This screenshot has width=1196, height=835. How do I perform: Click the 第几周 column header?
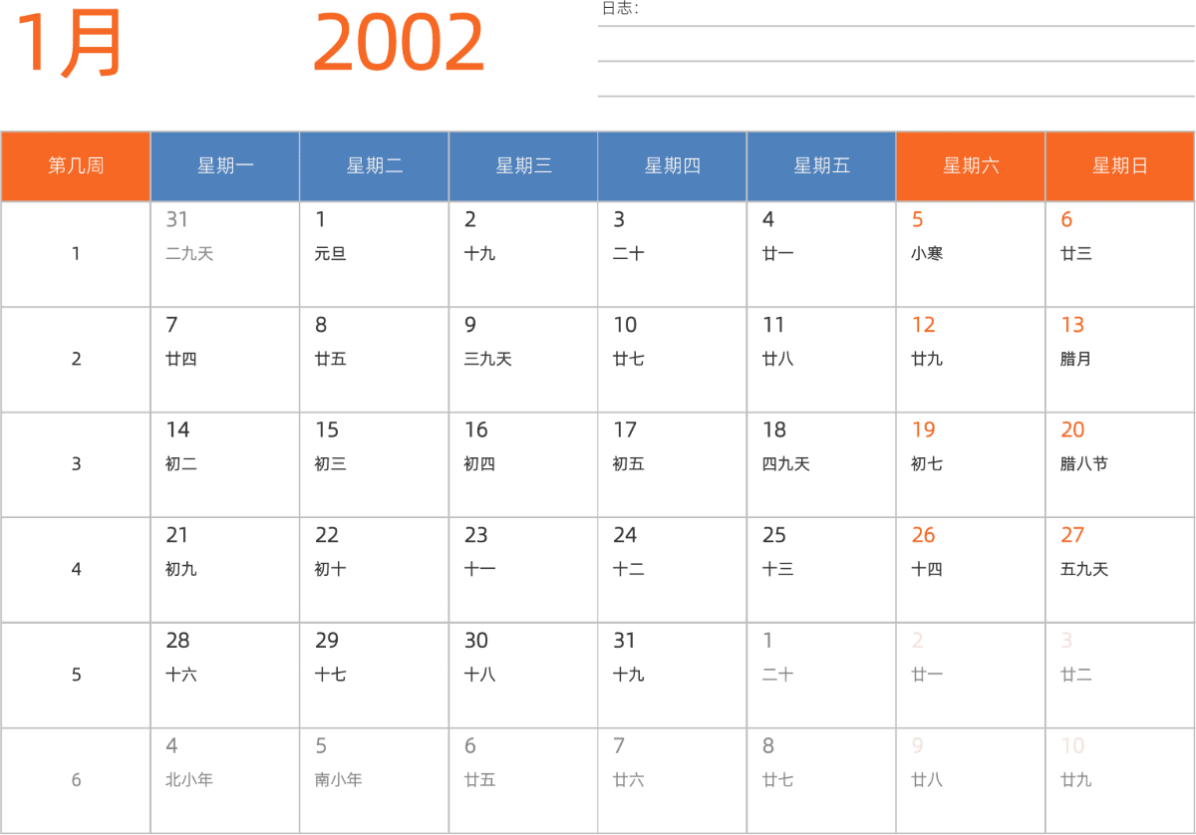pyautogui.click(x=76, y=166)
